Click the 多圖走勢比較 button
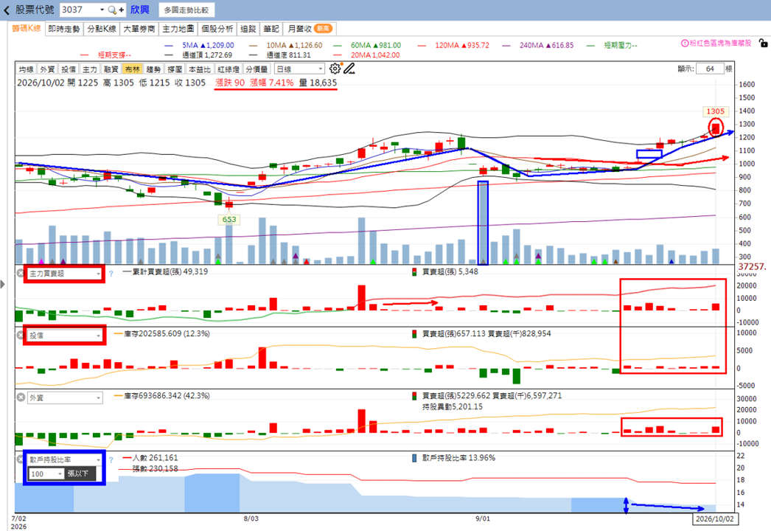771x531 pixels. click(x=186, y=10)
